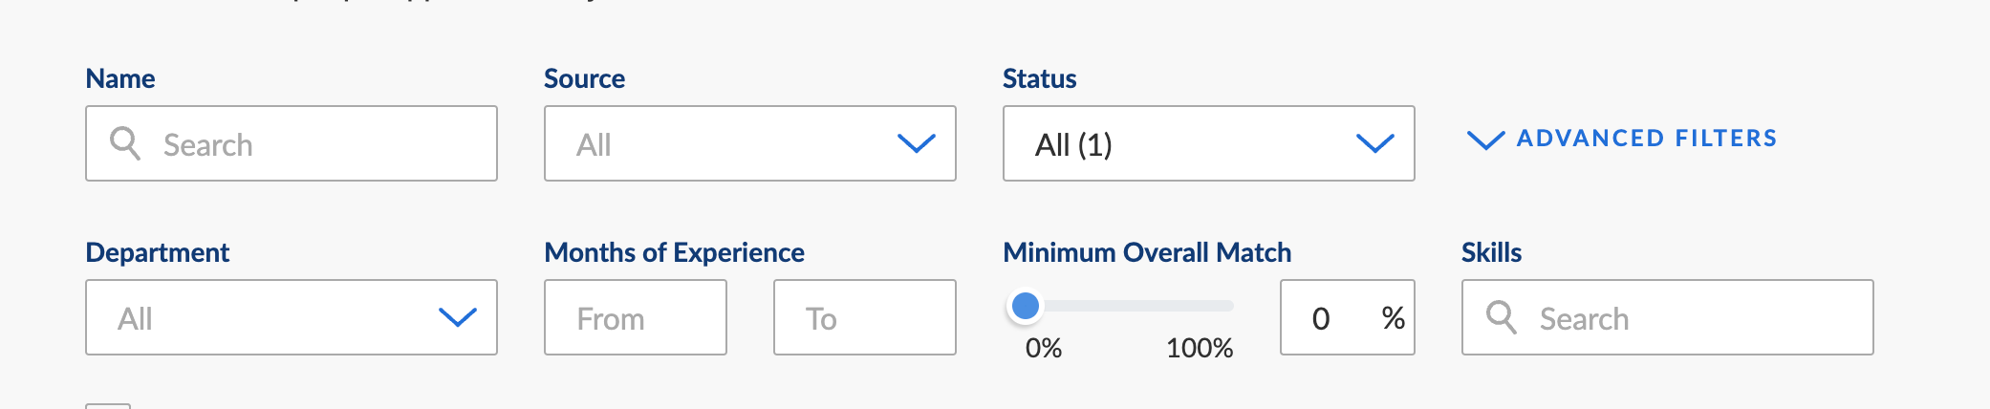Focus the Skills search field
This screenshot has height=409, width=1990.
[x=1668, y=317]
